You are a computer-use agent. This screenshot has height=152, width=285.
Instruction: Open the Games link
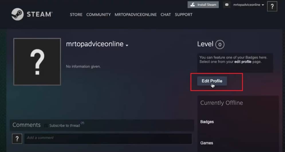(x=207, y=143)
